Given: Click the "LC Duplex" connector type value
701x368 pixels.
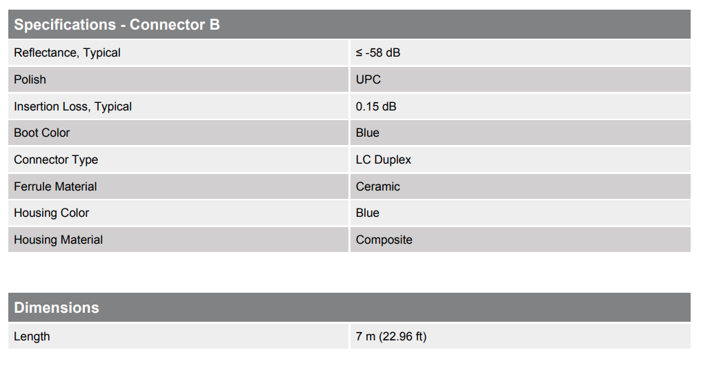Looking at the screenshot, I should (384, 159).
